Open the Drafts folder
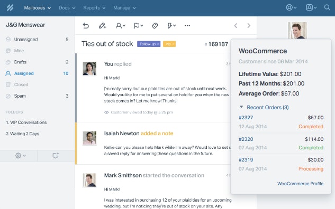 [x=37, y=62]
